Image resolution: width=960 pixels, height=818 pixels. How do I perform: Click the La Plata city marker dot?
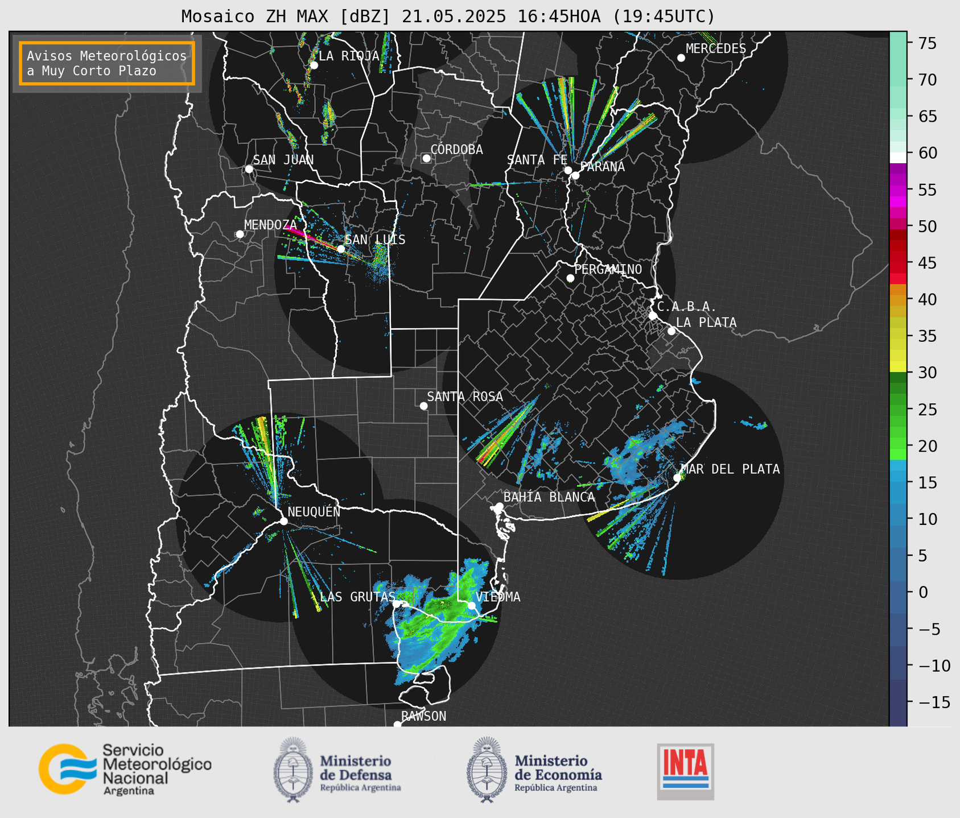tap(671, 331)
